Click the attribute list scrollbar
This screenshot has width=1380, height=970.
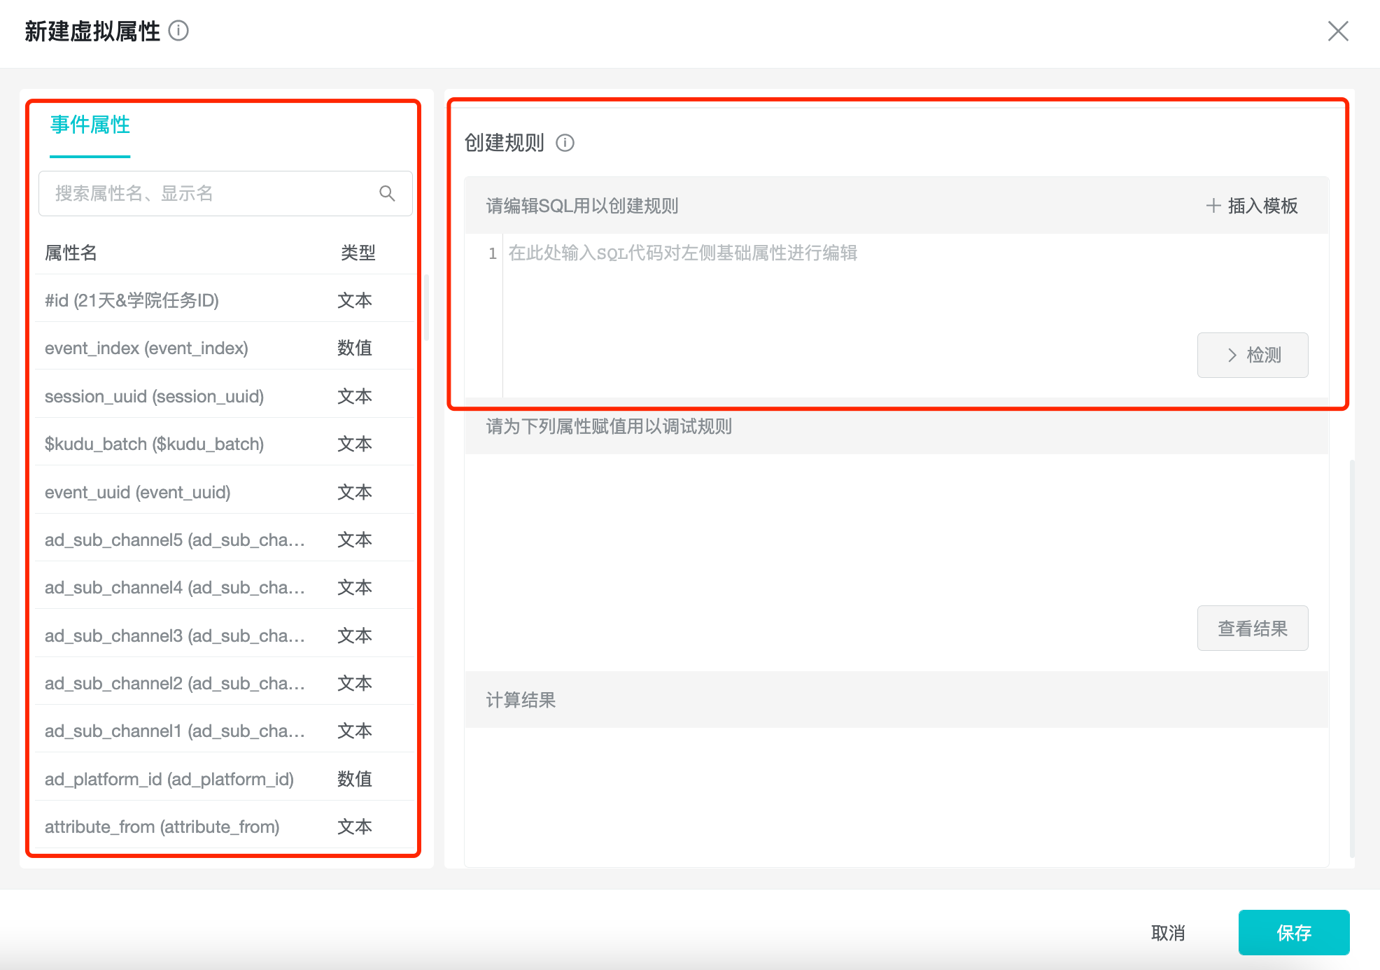pos(426,308)
